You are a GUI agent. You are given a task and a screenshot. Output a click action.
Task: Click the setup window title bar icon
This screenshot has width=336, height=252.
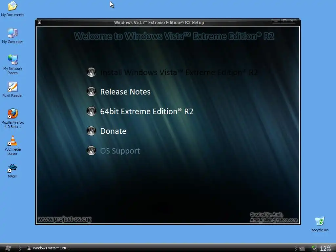pos(39,22)
